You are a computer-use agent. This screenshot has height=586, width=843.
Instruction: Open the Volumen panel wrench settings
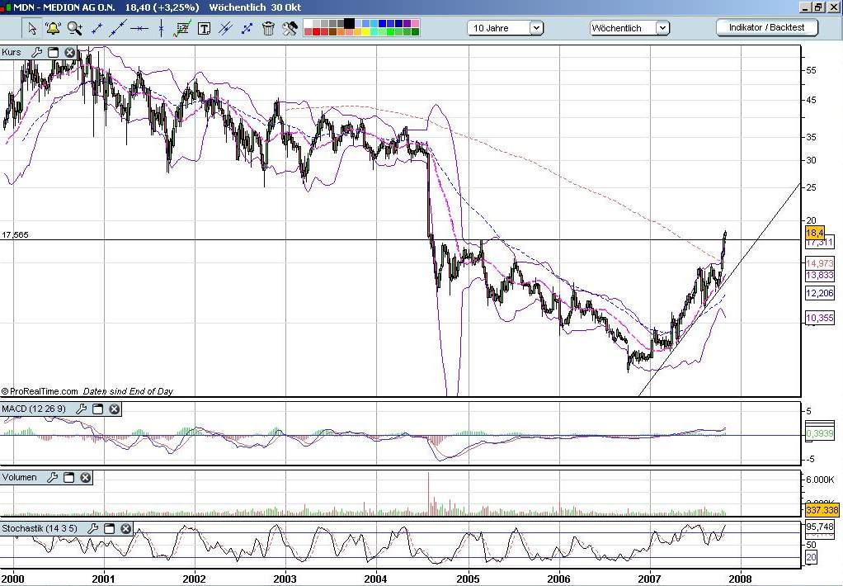tap(52, 477)
